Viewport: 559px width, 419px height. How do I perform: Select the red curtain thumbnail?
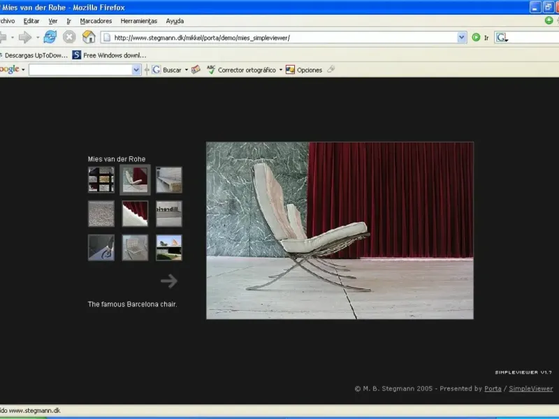135,214
